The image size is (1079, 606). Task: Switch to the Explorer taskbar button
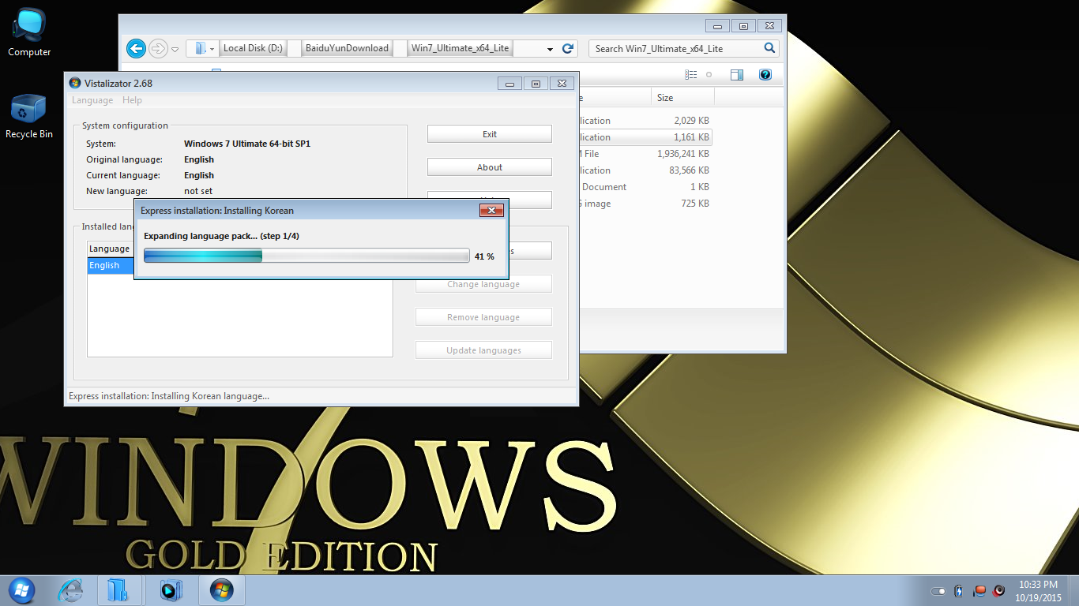[120, 590]
